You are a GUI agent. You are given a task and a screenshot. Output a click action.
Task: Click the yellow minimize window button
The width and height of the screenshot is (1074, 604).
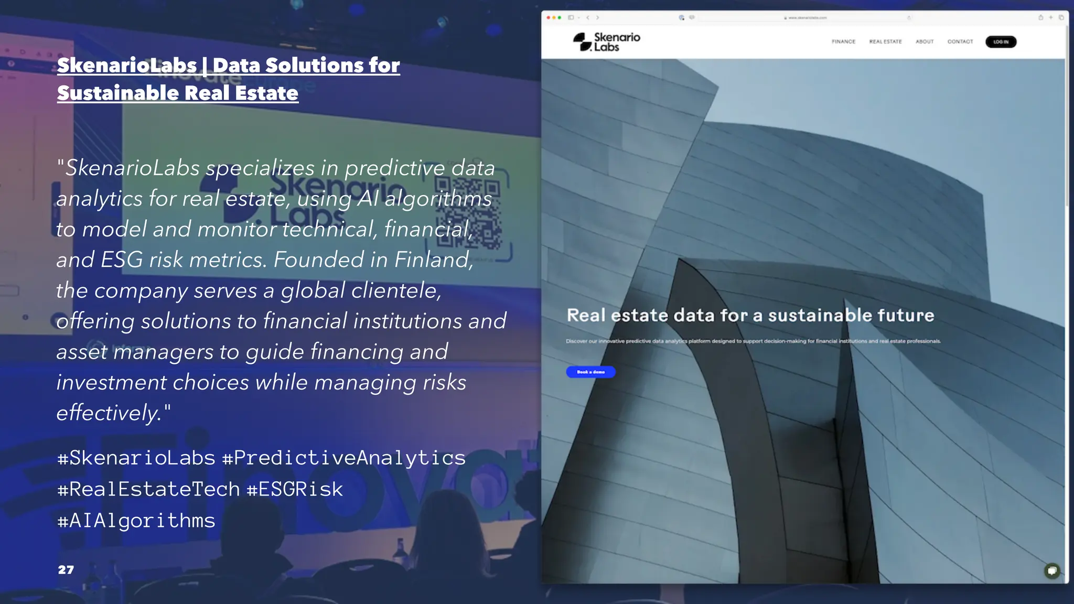point(554,18)
